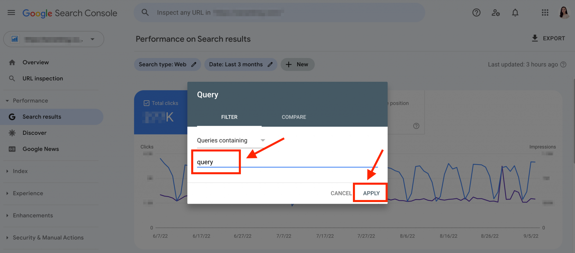
Task: Open the property selector dropdown
Action: (x=93, y=39)
